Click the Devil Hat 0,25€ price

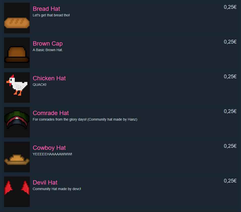[230, 181]
